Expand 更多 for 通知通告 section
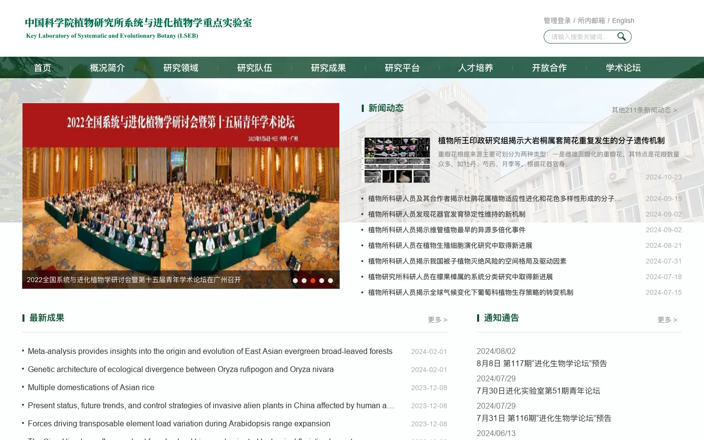 667,320
